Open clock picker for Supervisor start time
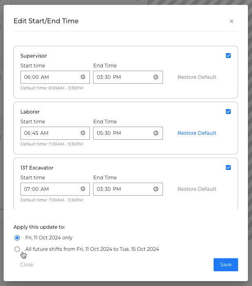 [83, 77]
